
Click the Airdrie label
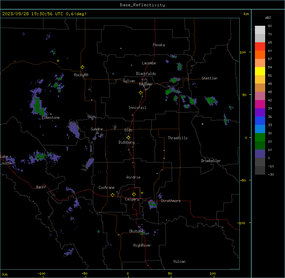[x=133, y=177]
